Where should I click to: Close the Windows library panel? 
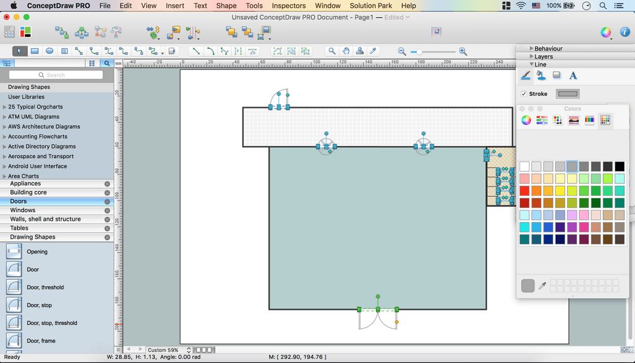(x=107, y=210)
